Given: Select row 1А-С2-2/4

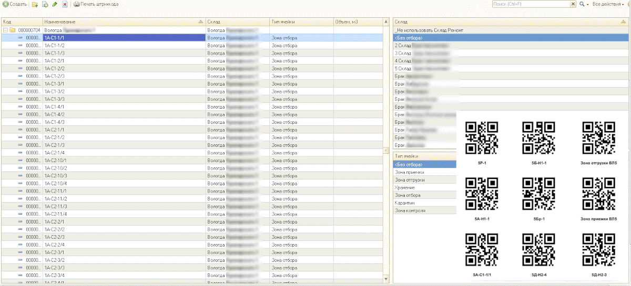Looking at the screenshot, I should pyautogui.click(x=192, y=245).
